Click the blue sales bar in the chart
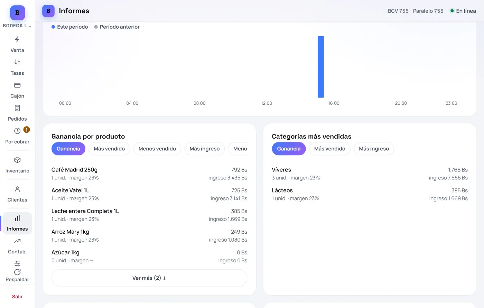The image size is (484, 308). 321,67
